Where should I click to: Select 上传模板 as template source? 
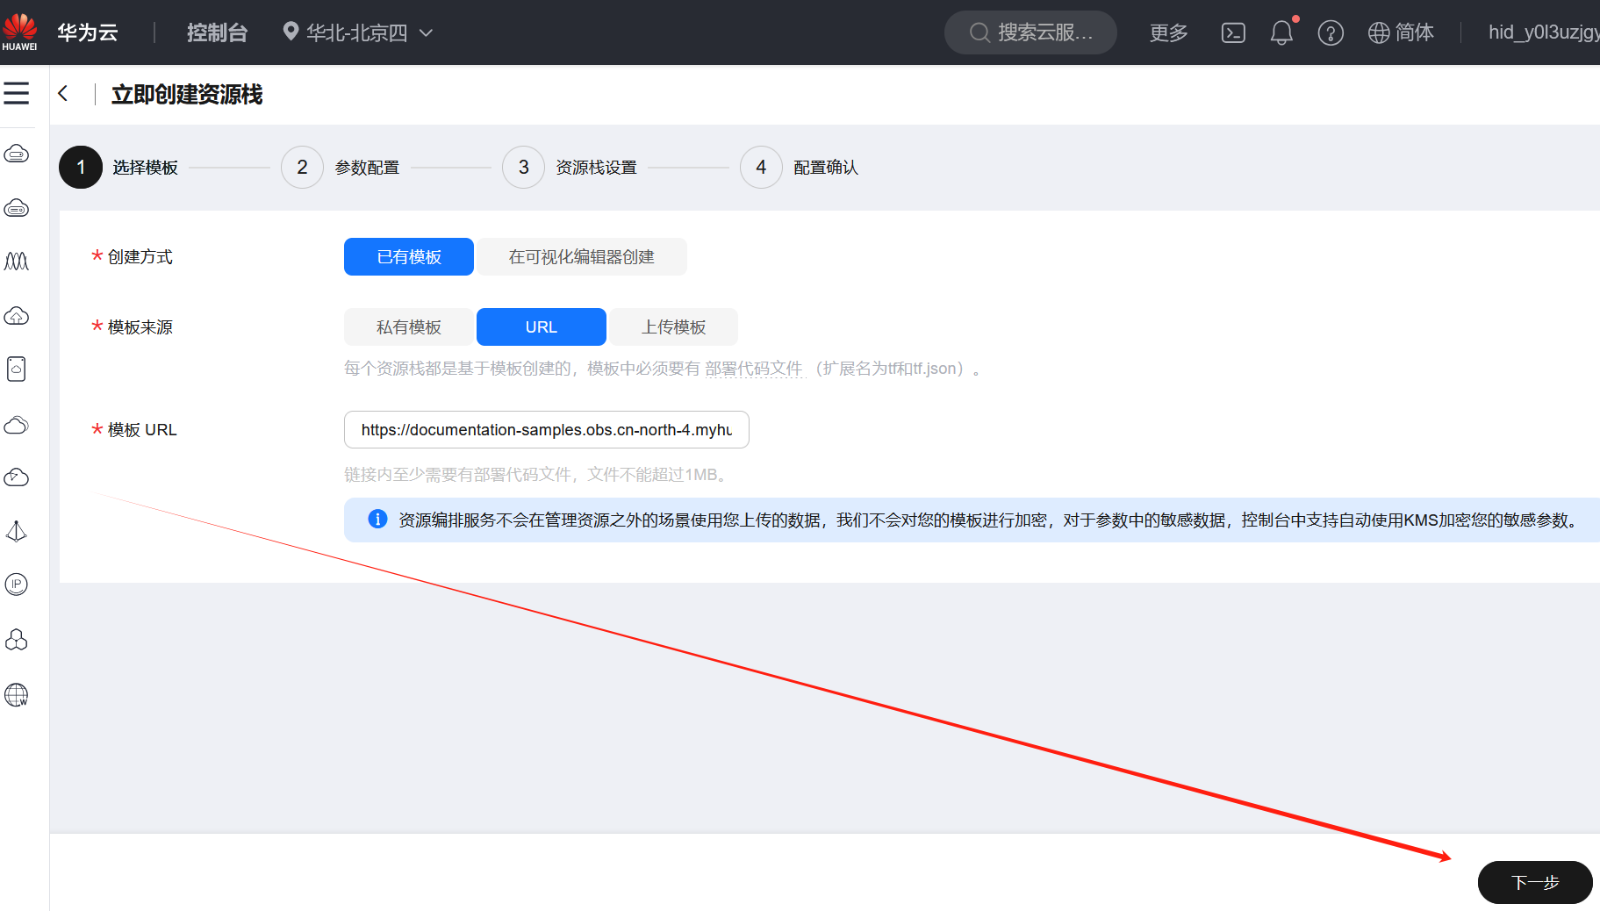tap(674, 326)
